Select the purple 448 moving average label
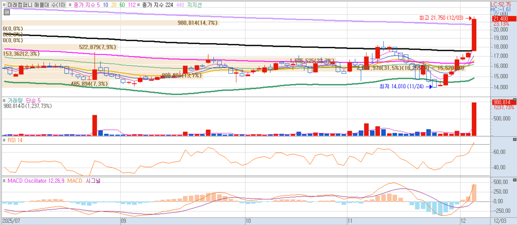This screenshot has height=225, width=517. pyautogui.click(x=180, y=5)
